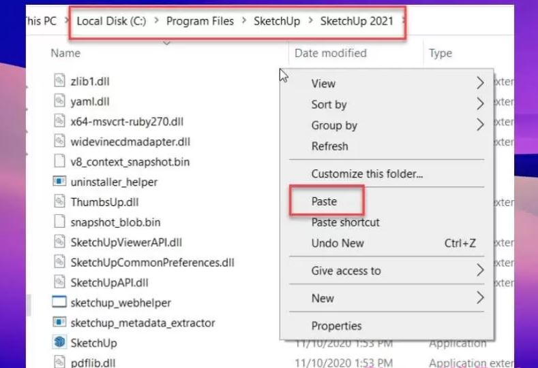Expand the Give access to submenu arrow
Screen dimensions: 538x368
click(x=480, y=271)
